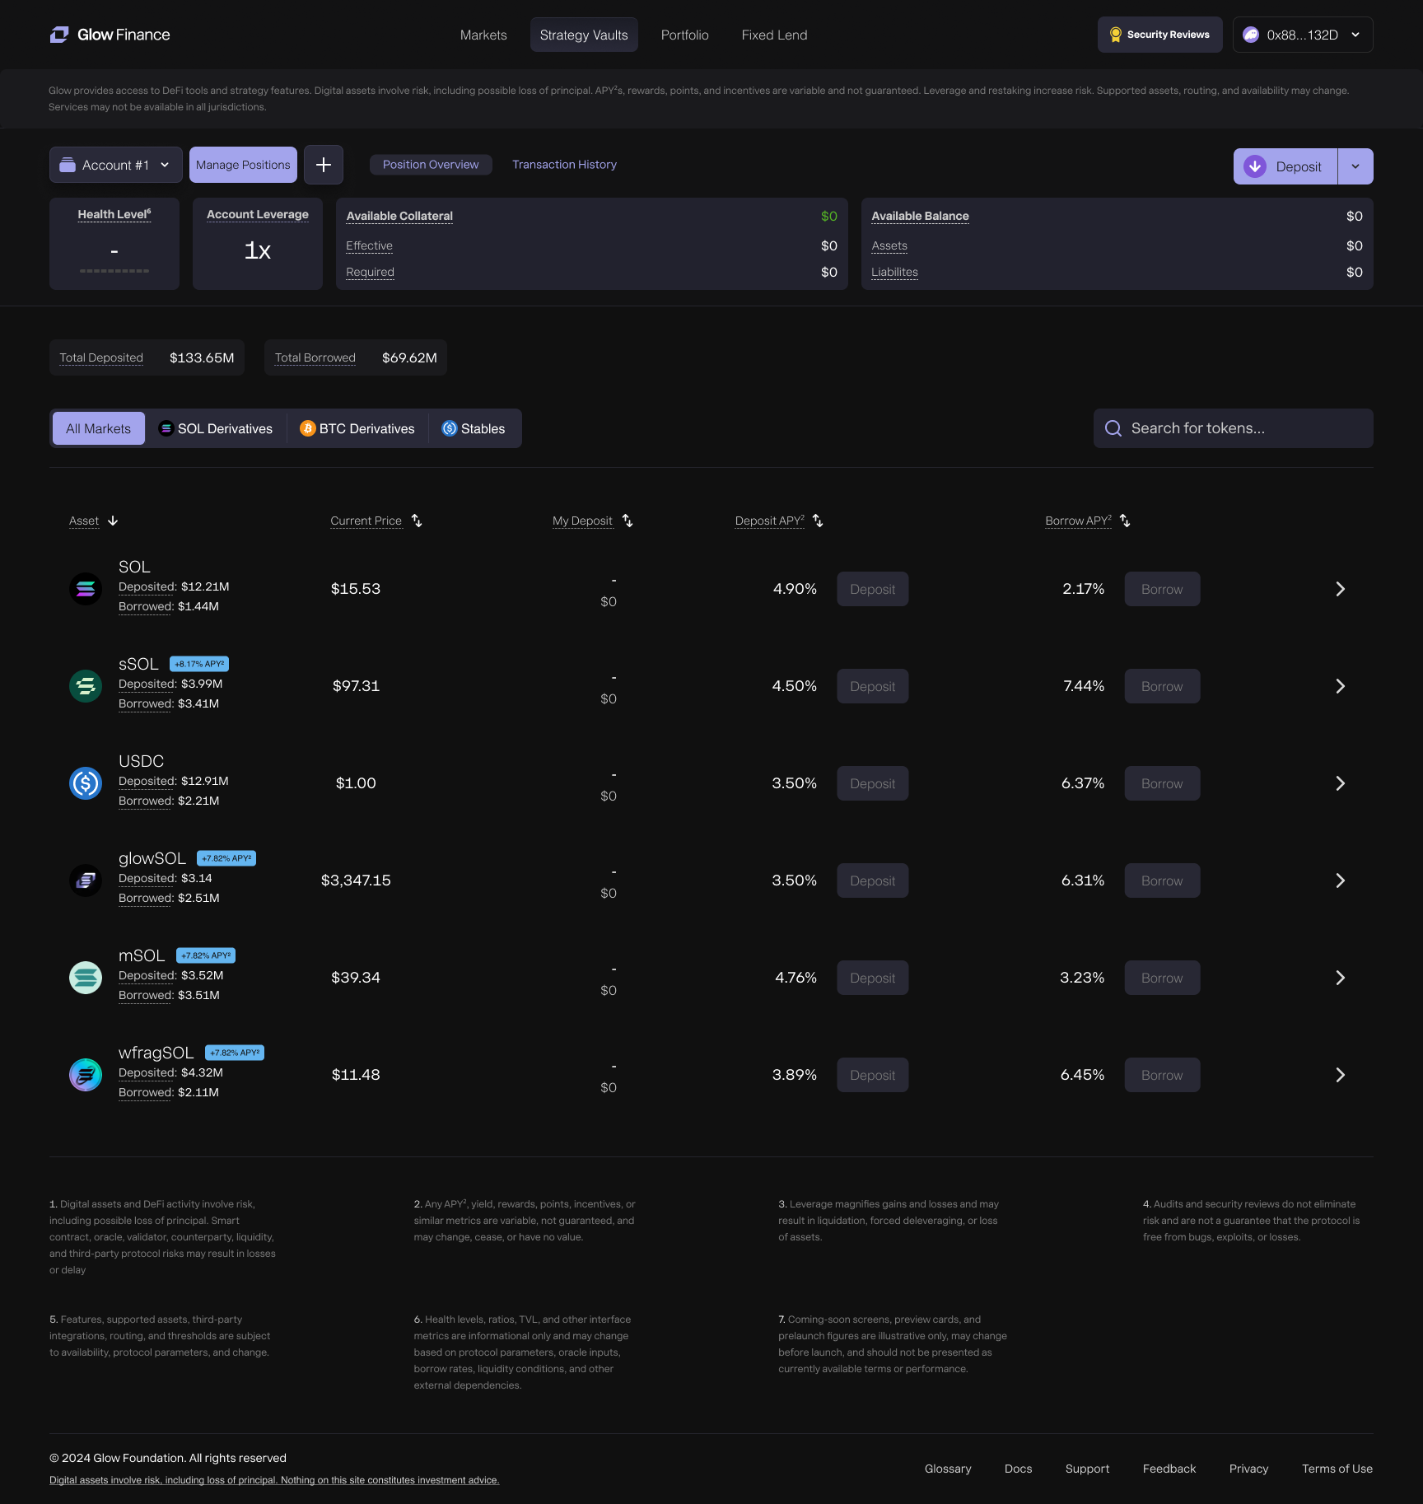Sort by My Deposit arrows icon

coord(628,521)
